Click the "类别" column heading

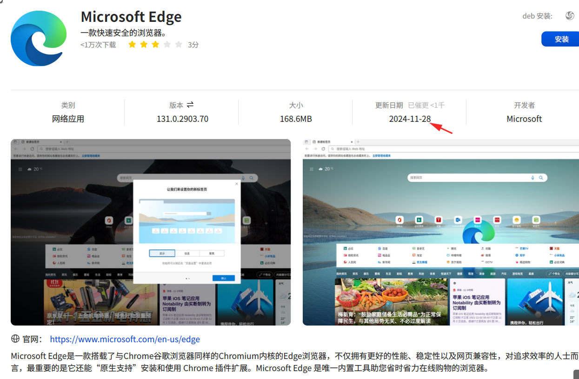point(68,106)
